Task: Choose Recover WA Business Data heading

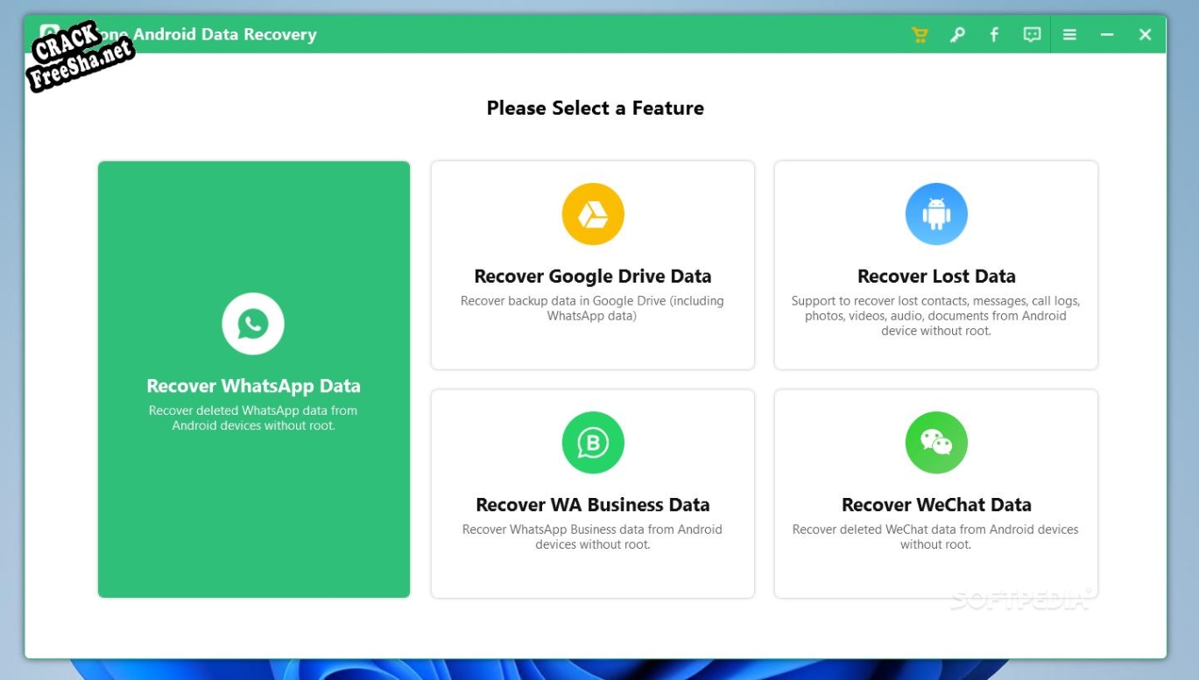Action: (593, 505)
